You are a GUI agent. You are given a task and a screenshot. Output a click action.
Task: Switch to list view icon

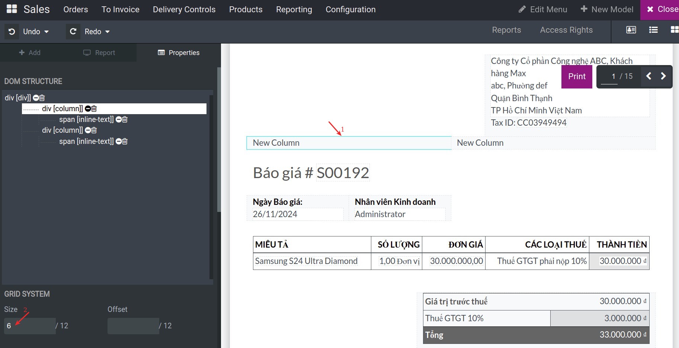tap(653, 30)
